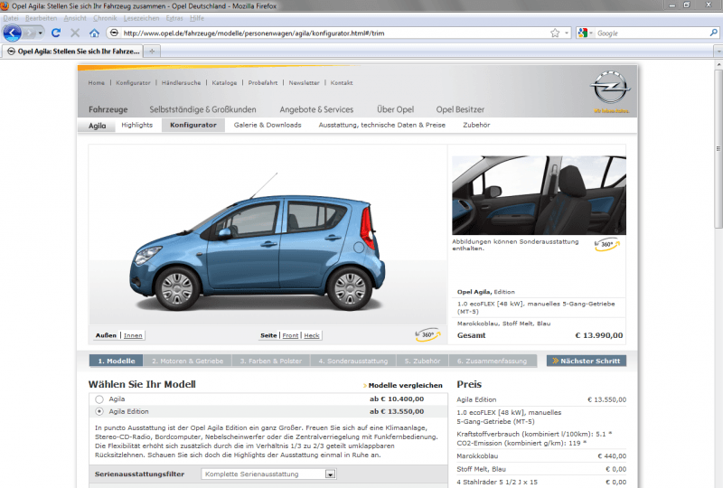Go to step 3. Farben & Polster
The height and width of the screenshot is (488, 723).
[x=271, y=361]
